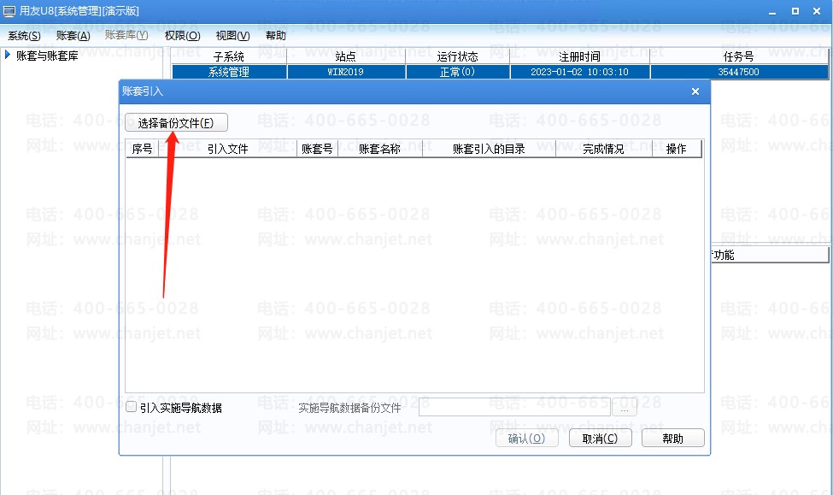The image size is (833, 495).
Task: Select the 系统管理 cell in the highlighted row
Action: tap(229, 72)
